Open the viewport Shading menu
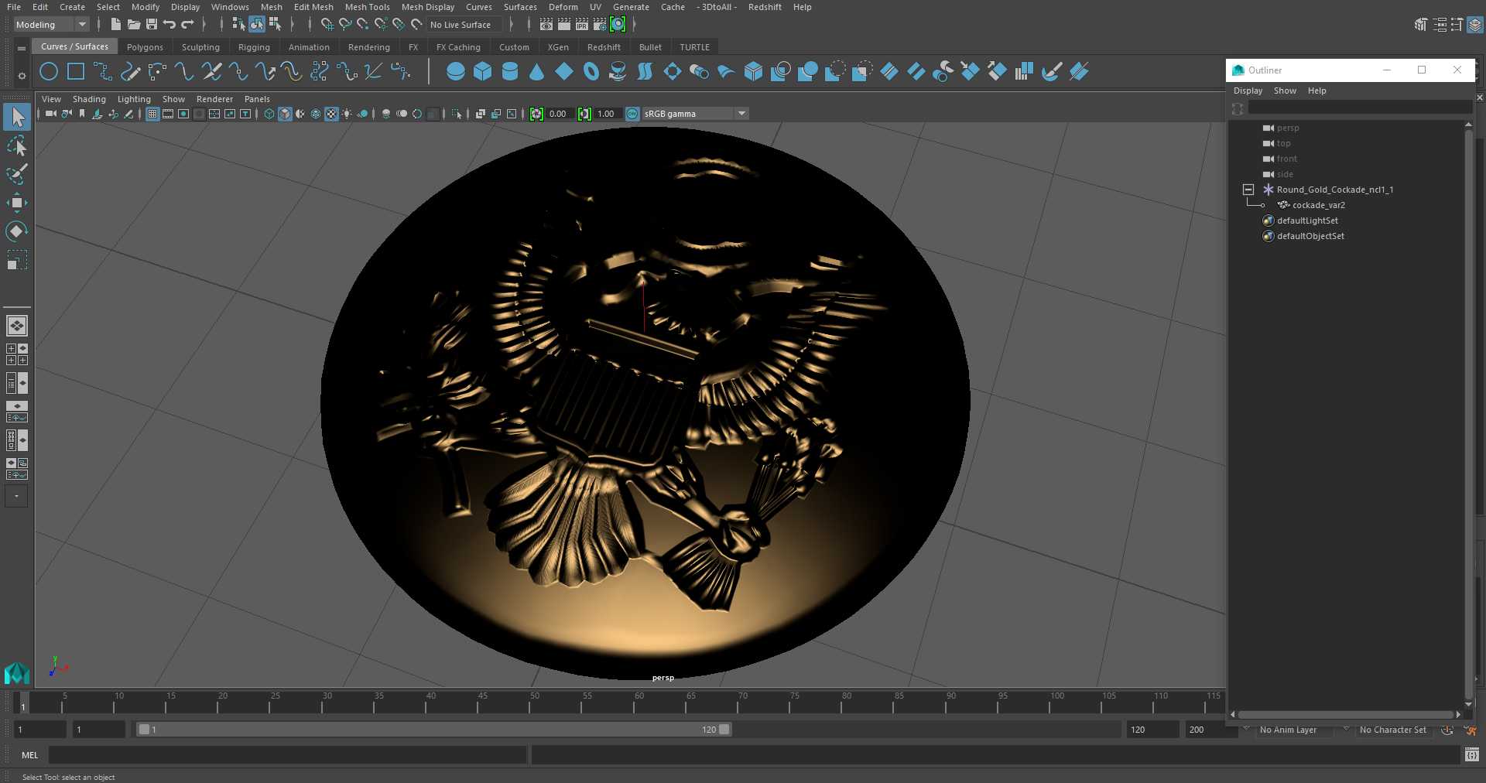Image resolution: width=1486 pixels, height=783 pixels. point(89,99)
